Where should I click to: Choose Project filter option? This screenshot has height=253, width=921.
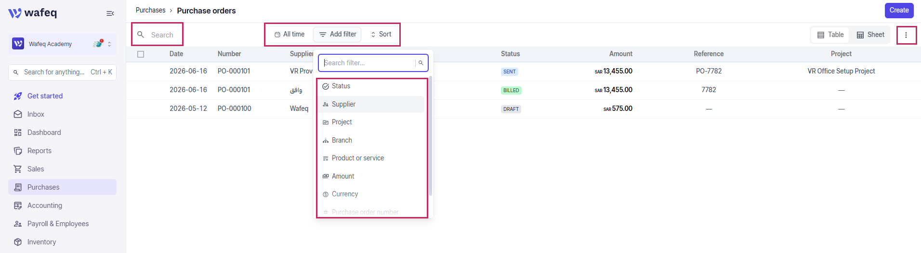click(x=371, y=122)
